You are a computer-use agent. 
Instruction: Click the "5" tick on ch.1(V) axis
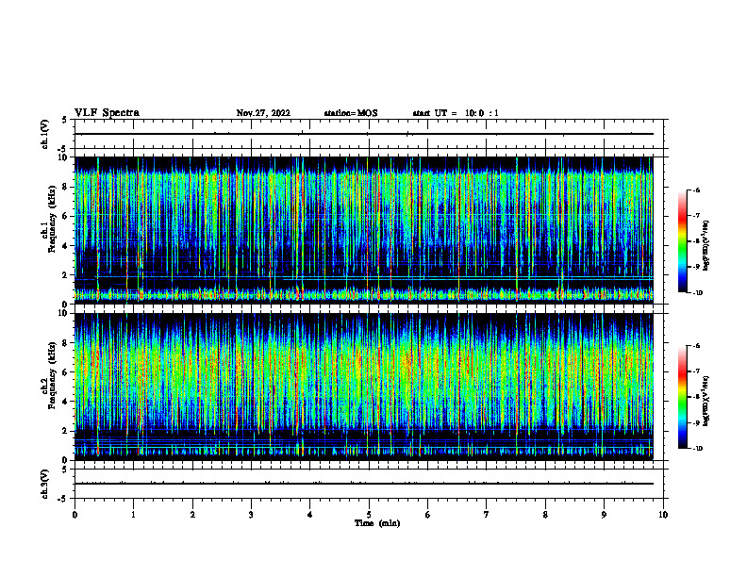click(x=65, y=120)
